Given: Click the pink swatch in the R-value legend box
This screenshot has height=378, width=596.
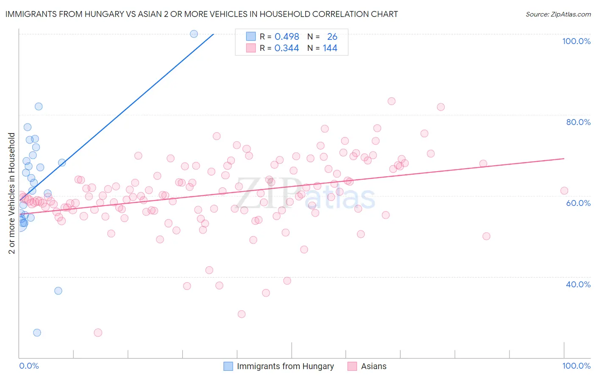Looking at the screenshot, I should pos(251,48).
